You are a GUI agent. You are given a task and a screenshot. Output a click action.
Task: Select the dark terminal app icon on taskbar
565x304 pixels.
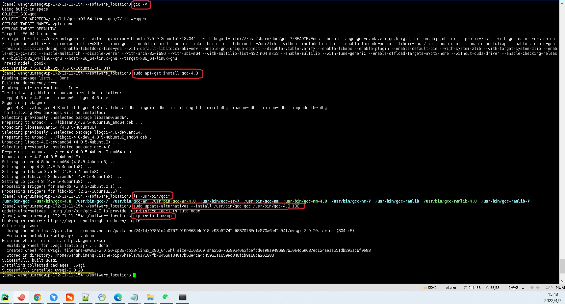click(182, 297)
